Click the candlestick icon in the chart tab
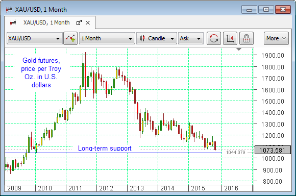 click(13, 23)
